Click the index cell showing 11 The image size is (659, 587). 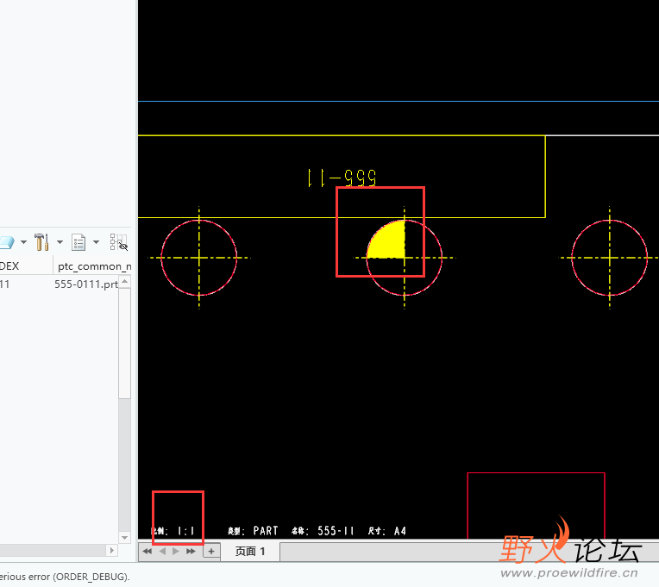point(4,284)
